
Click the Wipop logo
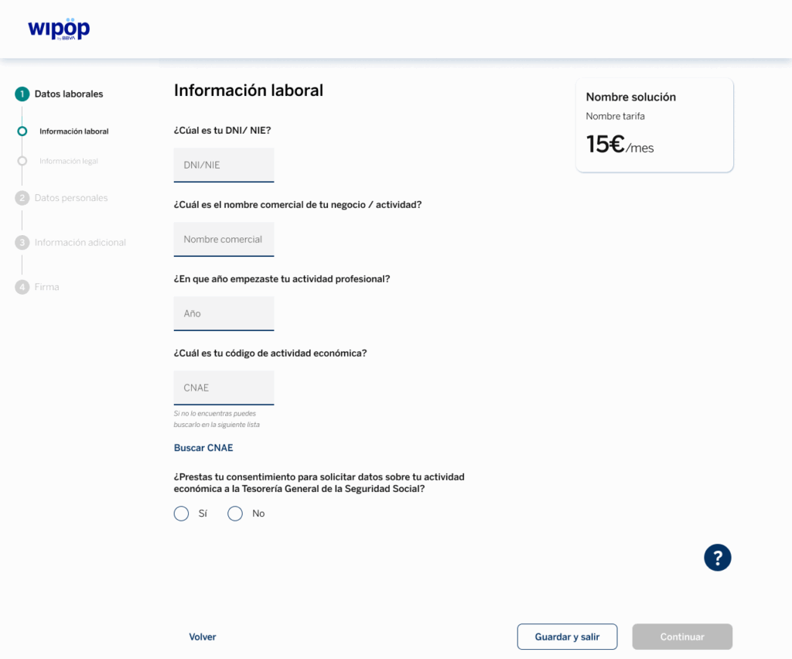pos(59,29)
